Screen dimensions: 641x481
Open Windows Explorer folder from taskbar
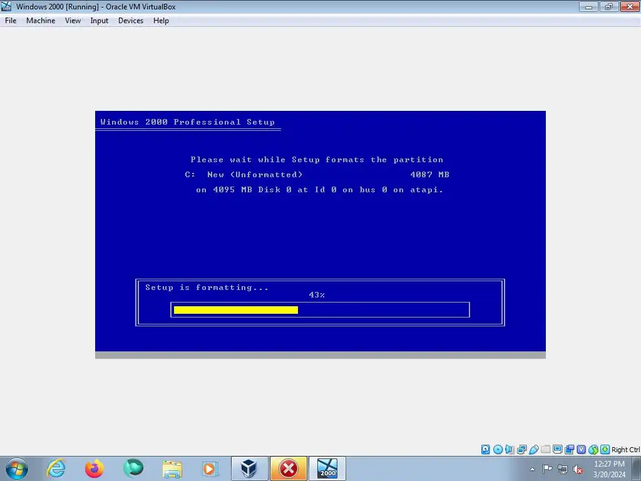tap(172, 468)
